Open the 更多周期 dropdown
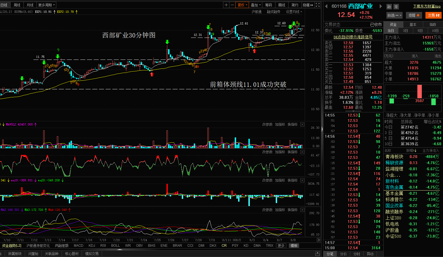 point(47,5)
